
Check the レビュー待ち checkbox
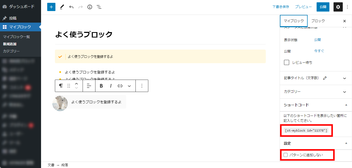287,62
